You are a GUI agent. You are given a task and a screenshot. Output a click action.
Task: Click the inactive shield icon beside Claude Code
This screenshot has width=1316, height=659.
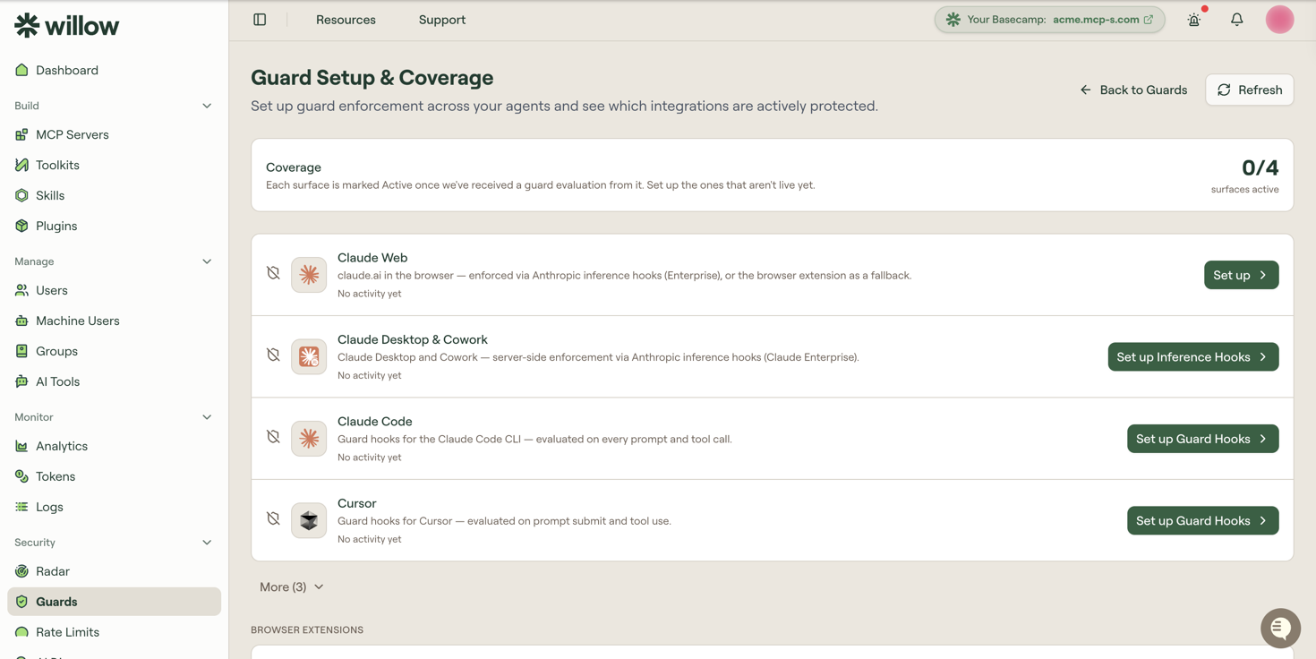[273, 437]
